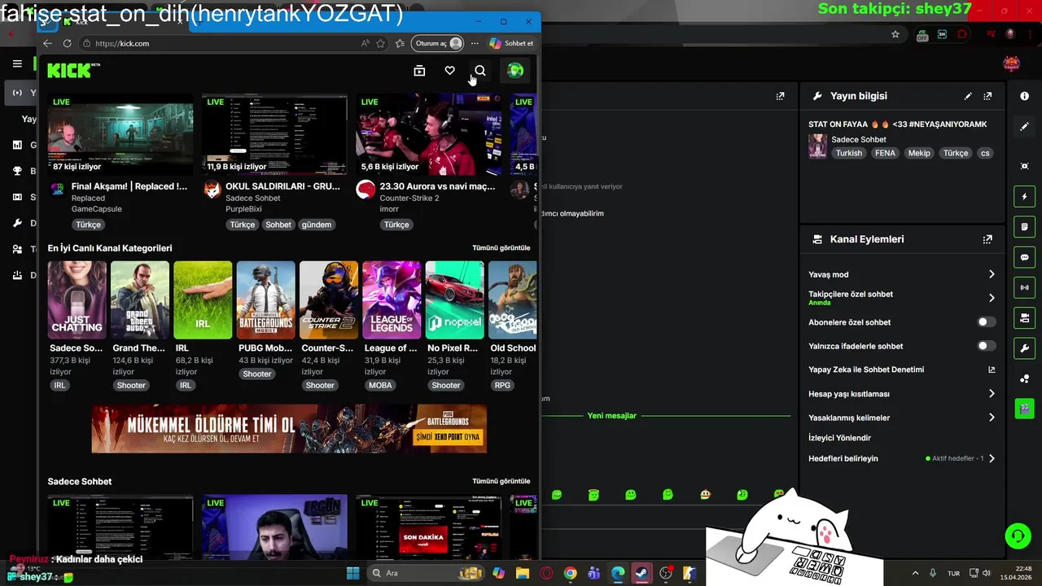The width and height of the screenshot is (1042, 586).
Task: Open the TUR language indicator
Action: tap(953, 573)
